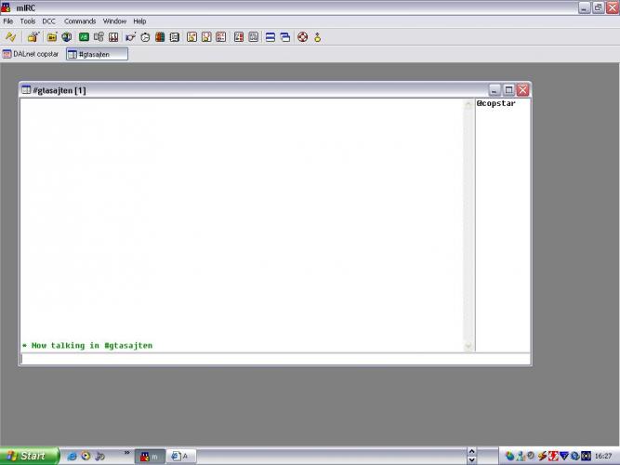Cascade windows using the toolbar icon
Viewport: 620px width, 465px height.
pos(284,37)
